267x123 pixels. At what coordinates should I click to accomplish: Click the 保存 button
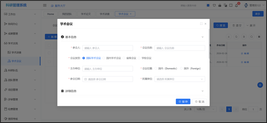183,101
